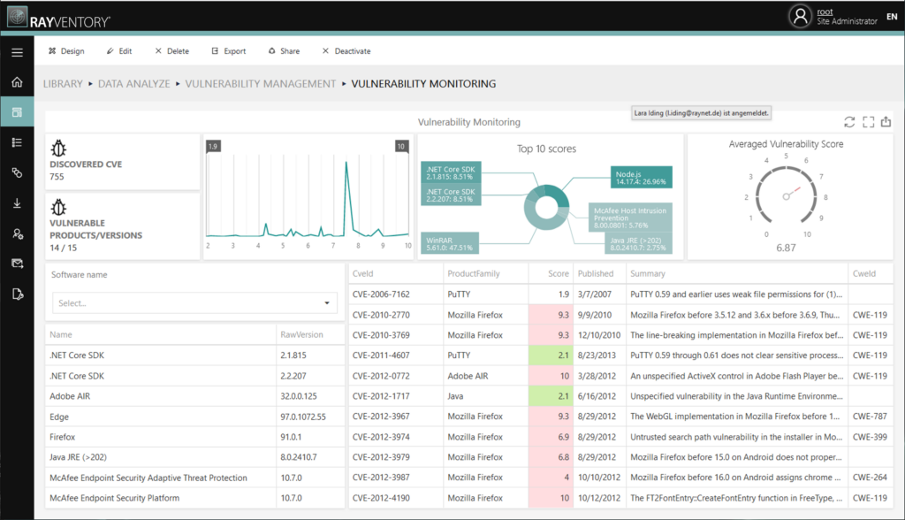Click the Discovered CVE bug icon
Screen dimensions: 905x520
58,149
